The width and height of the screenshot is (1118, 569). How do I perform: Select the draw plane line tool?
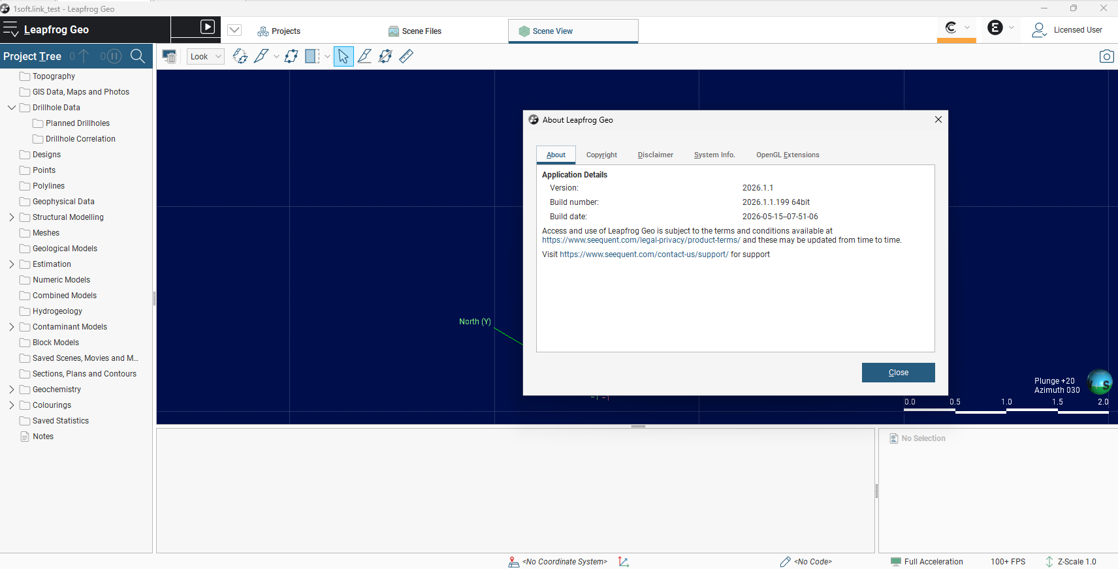[364, 56]
